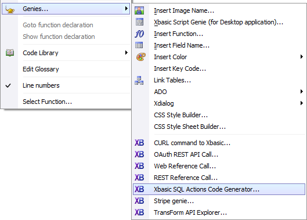Image resolution: width=307 pixels, height=220 pixels.
Task: Click the Insert Image Name picture icon
Action: [x=139, y=10]
